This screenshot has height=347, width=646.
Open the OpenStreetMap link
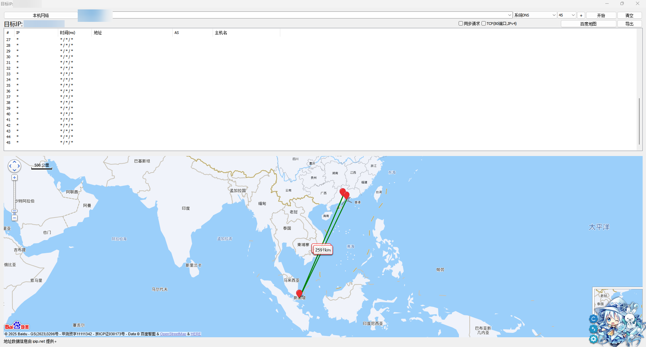[x=173, y=334]
